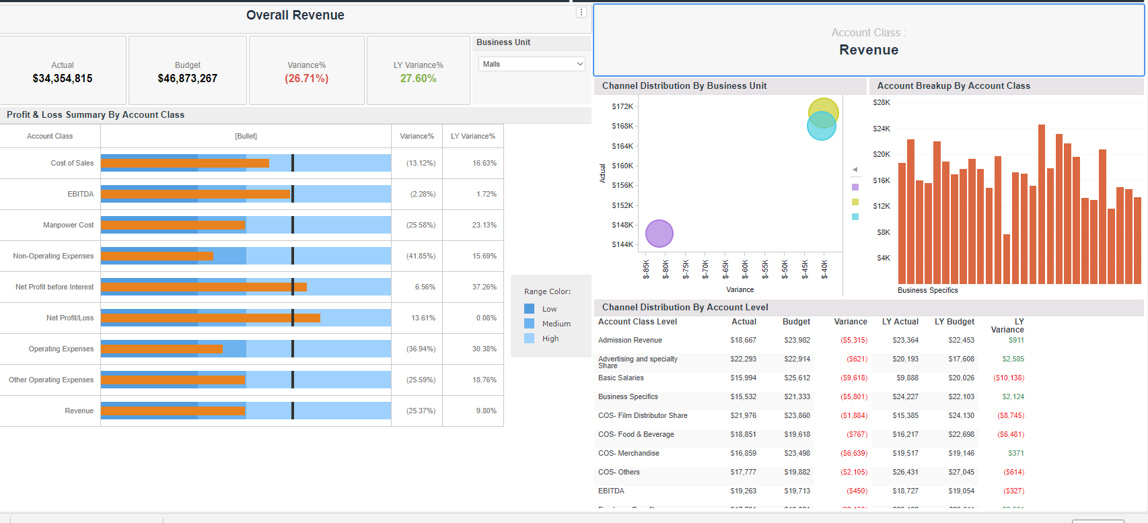This screenshot has width=1148, height=523.
Task: Click the Channel Distribution By Account Level title
Action: [x=685, y=307]
